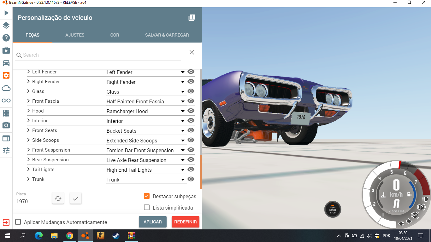The width and height of the screenshot is (431, 242).
Task: Open the scenarios briefcase play icon
Action: [x=6, y=50]
